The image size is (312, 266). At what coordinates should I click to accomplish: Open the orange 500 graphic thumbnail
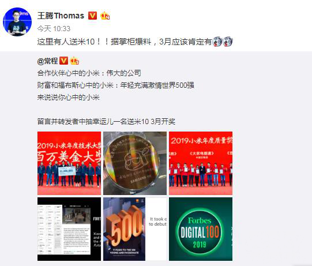(x=135, y=229)
